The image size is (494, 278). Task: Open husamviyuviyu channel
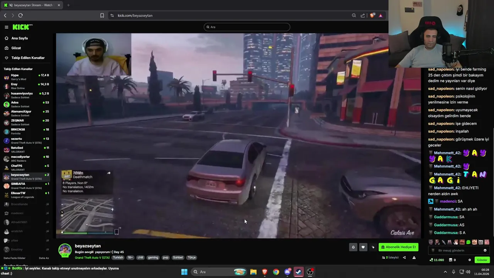[26, 95]
